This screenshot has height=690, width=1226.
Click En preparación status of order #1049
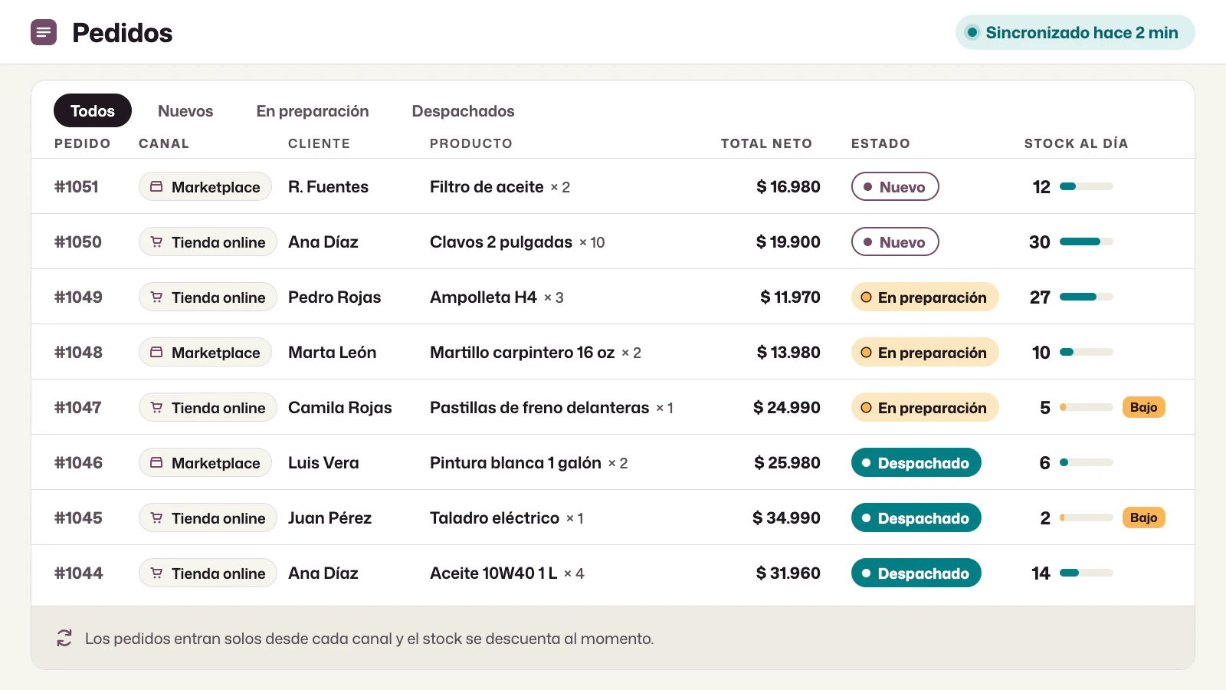(925, 297)
